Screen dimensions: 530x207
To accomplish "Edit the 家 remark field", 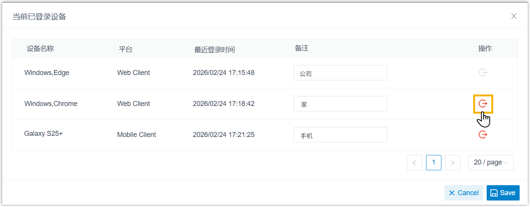I will point(340,104).
